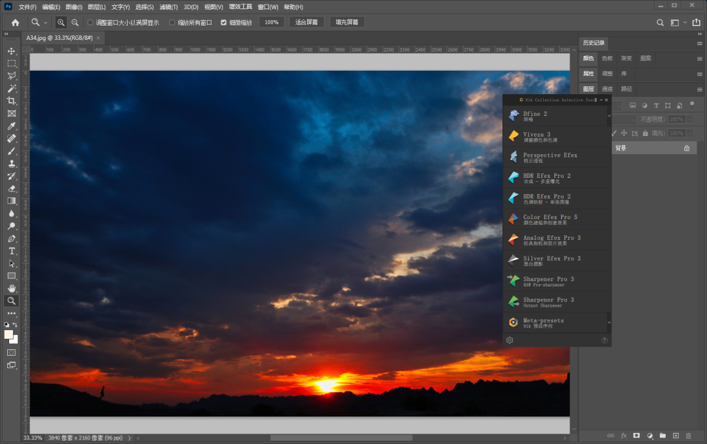Open the 滤镜(T) menu
Image resolution: width=707 pixels, height=444 pixels.
click(x=168, y=7)
